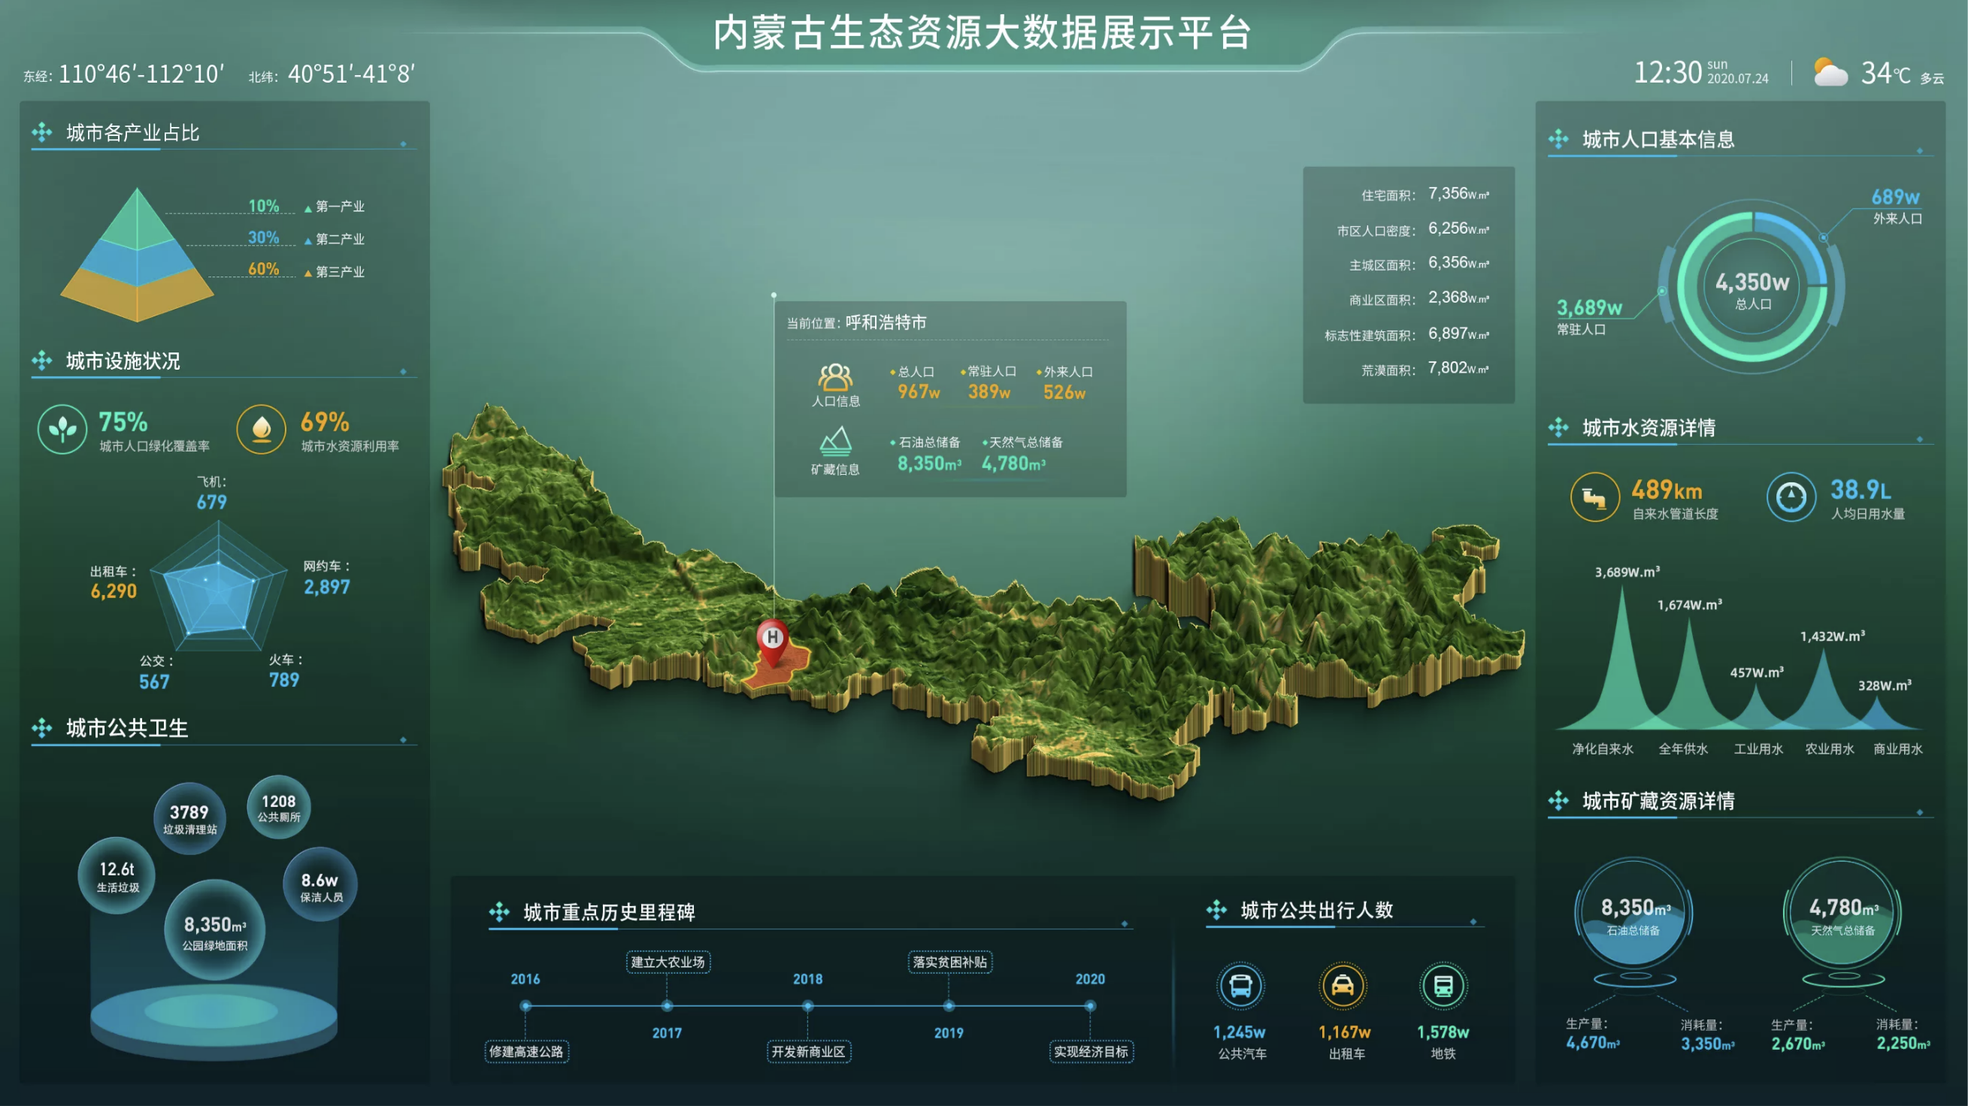
Task: Click the tap water pipeline faucet icon
Action: tap(1594, 497)
